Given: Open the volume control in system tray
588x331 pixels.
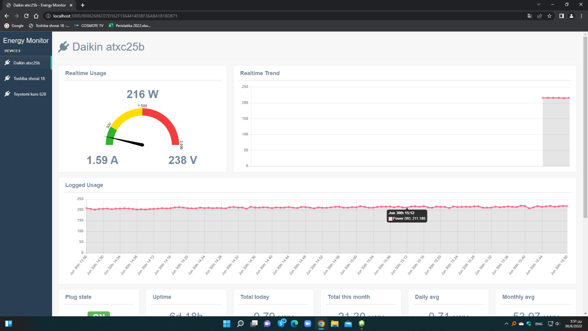Looking at the screenshot, I should (557, 324).
